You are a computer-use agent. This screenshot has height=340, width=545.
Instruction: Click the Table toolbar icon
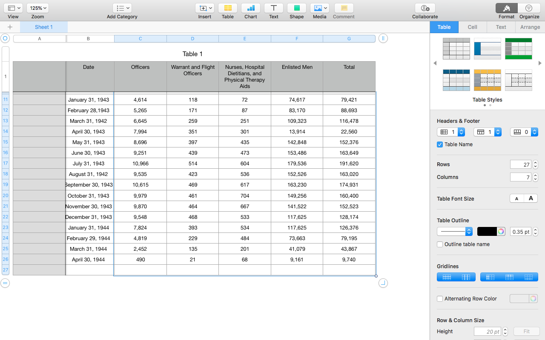228,8
